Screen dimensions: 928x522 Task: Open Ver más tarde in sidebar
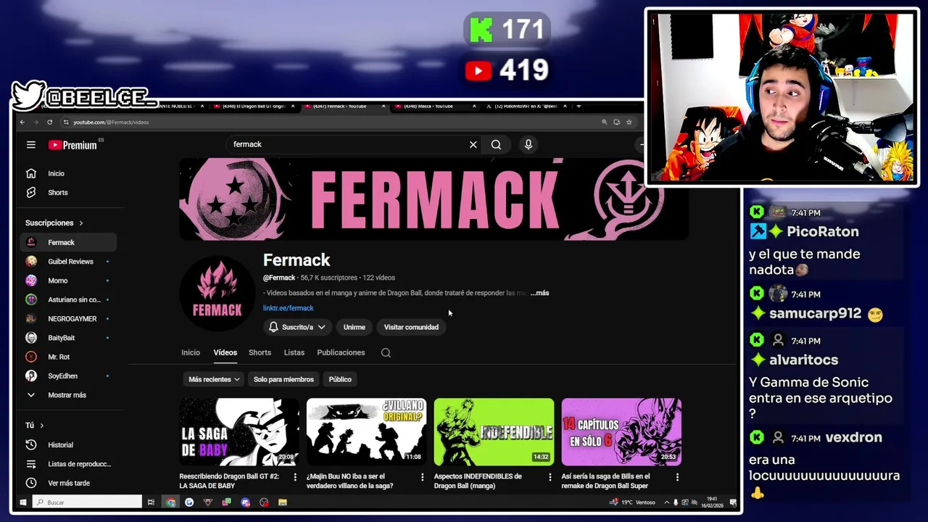click(x=69, y=483)
